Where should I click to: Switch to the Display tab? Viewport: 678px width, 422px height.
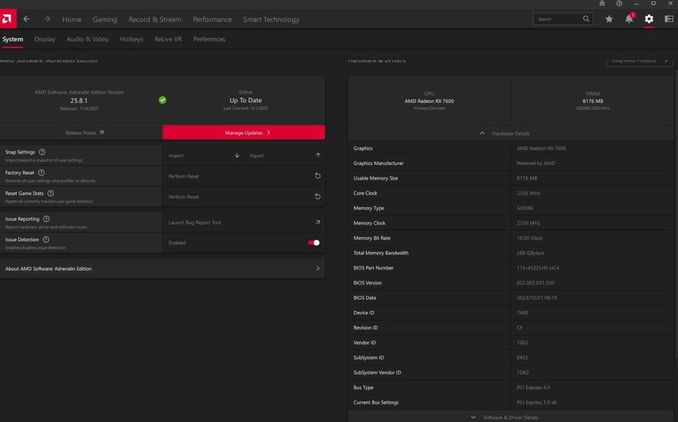[45, 39]
